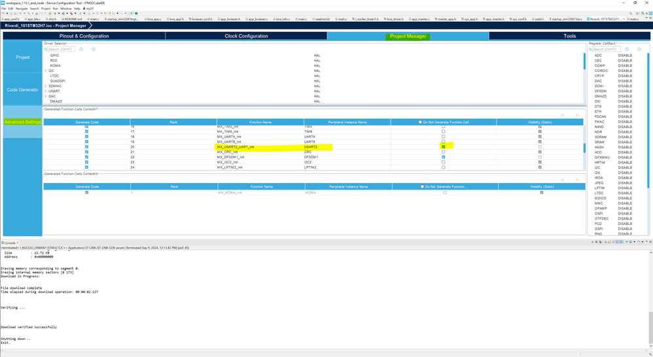Open the Project menu in menu bar
Viewport: 653px width, 357px height.
[46, 8]
